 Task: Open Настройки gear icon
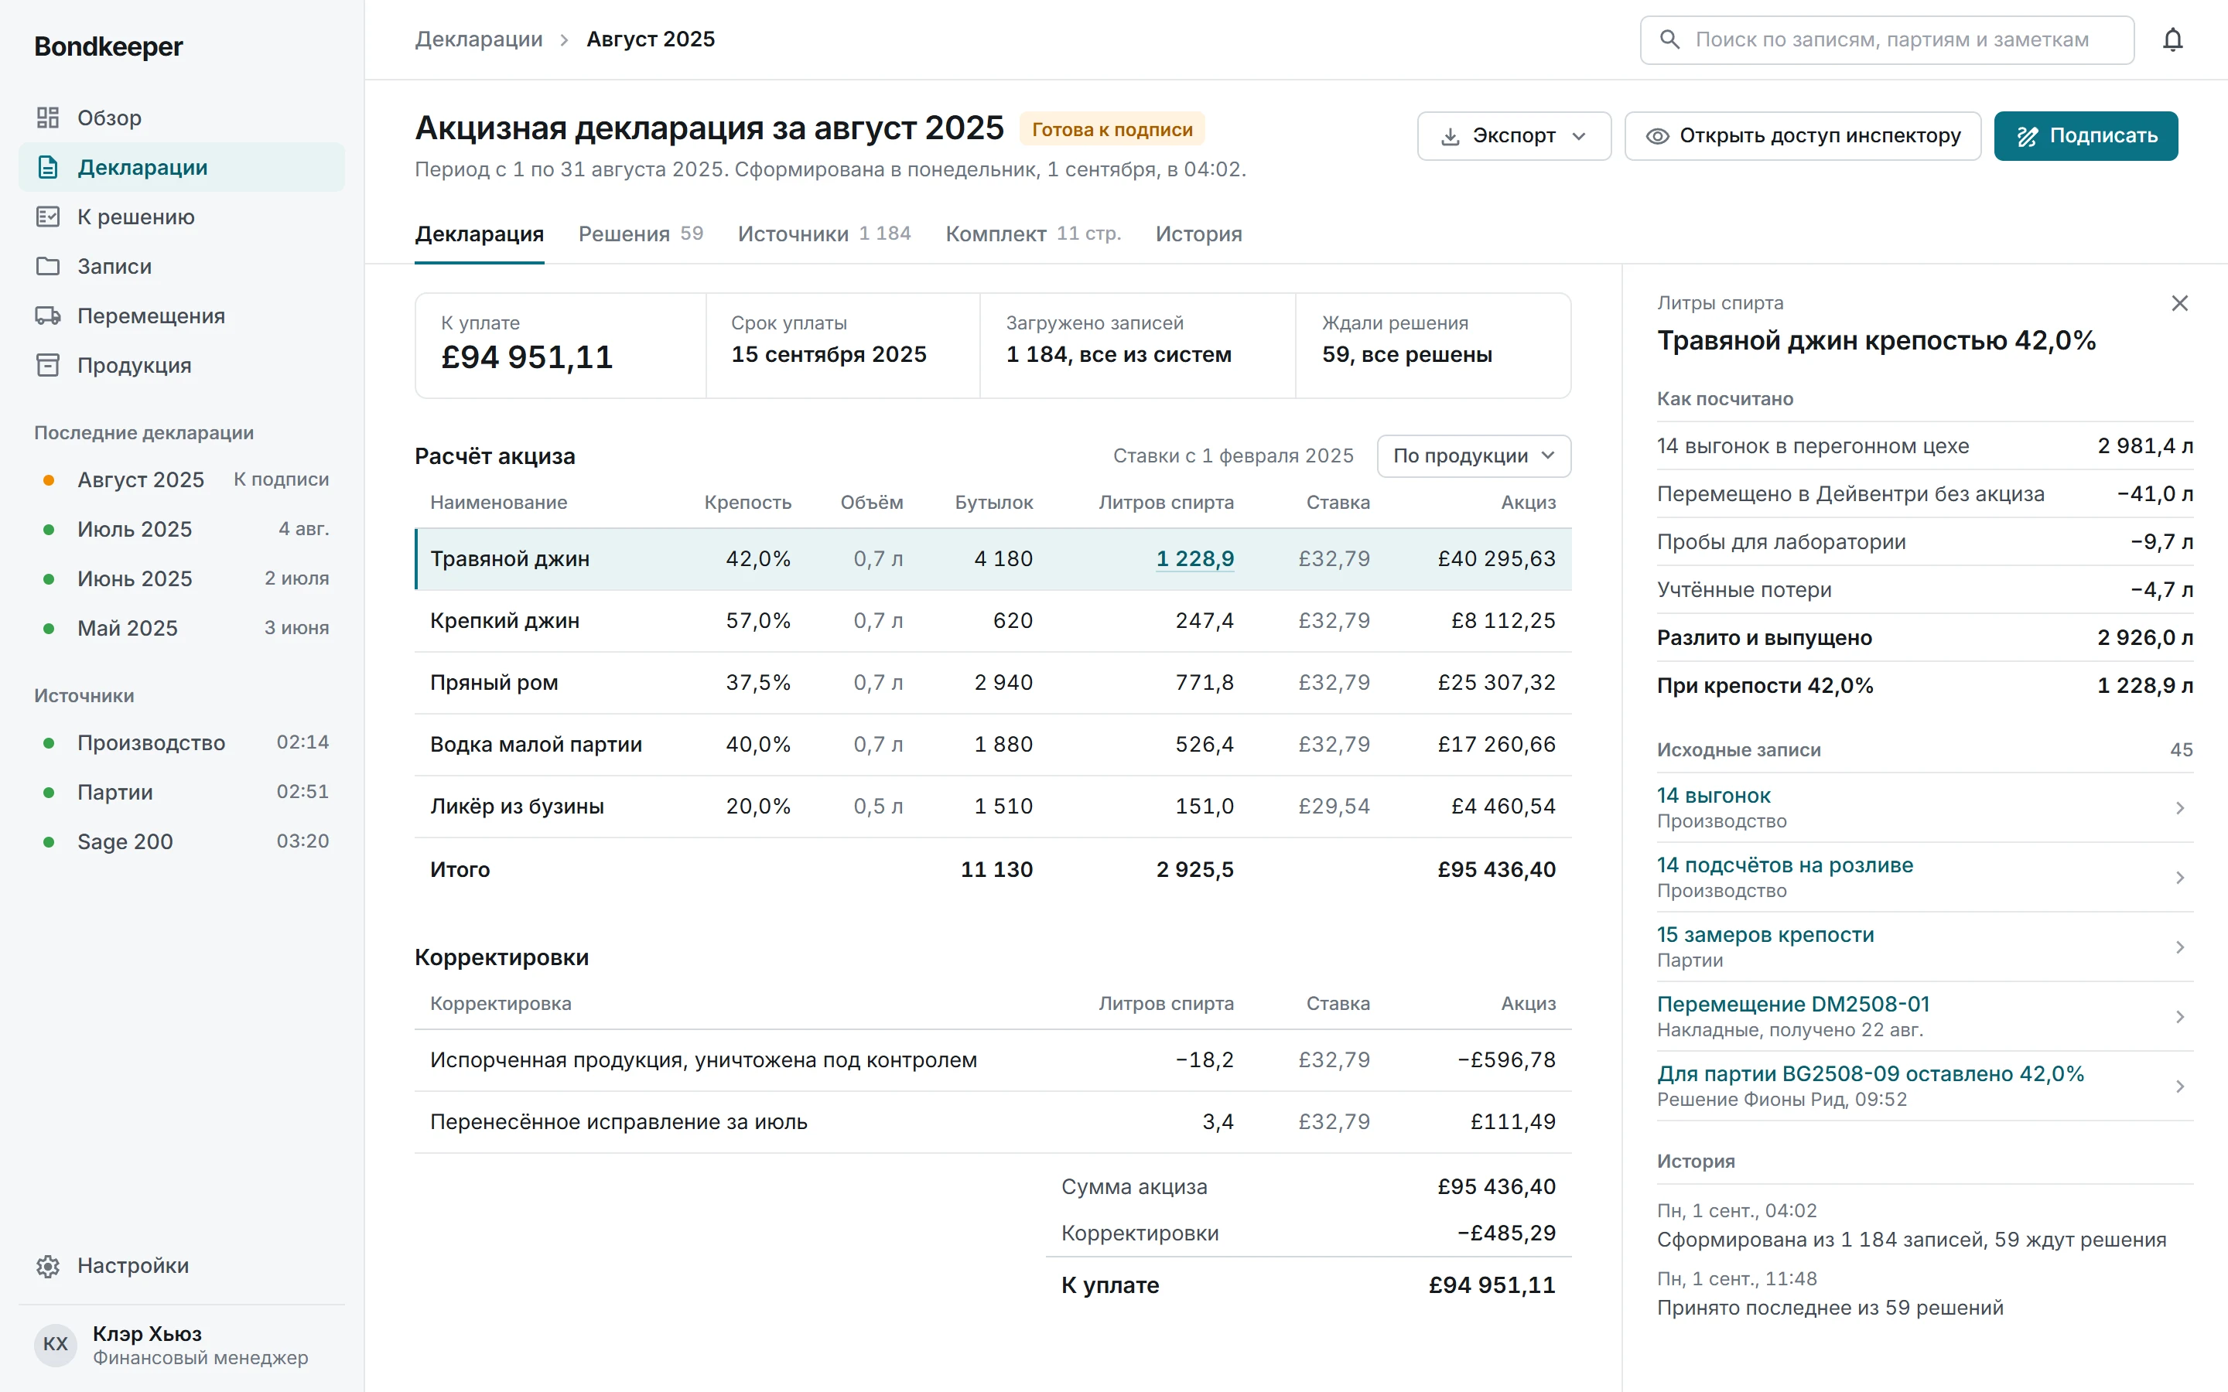(x=48, y=1266)
